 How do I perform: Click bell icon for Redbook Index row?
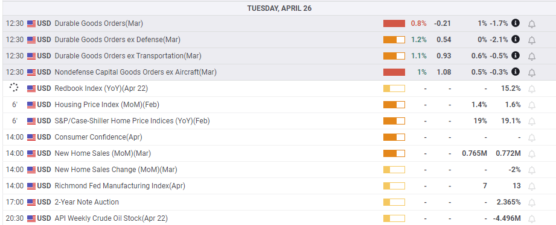tap(531, 89)
